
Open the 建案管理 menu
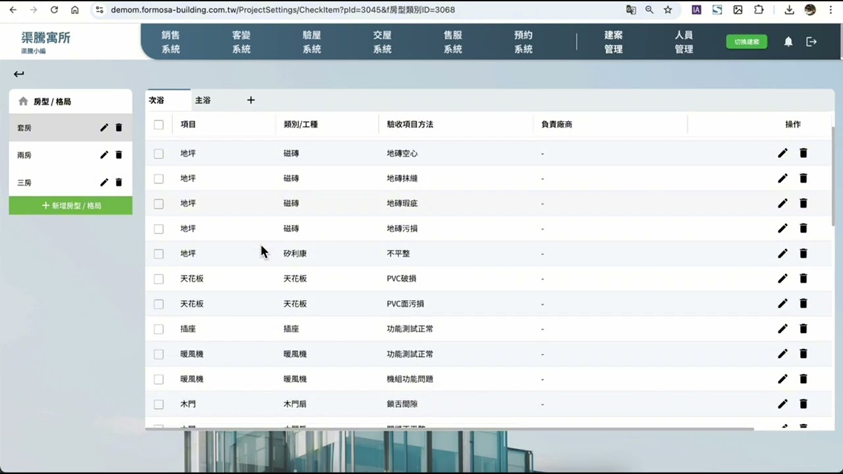(x=613, y=42)
